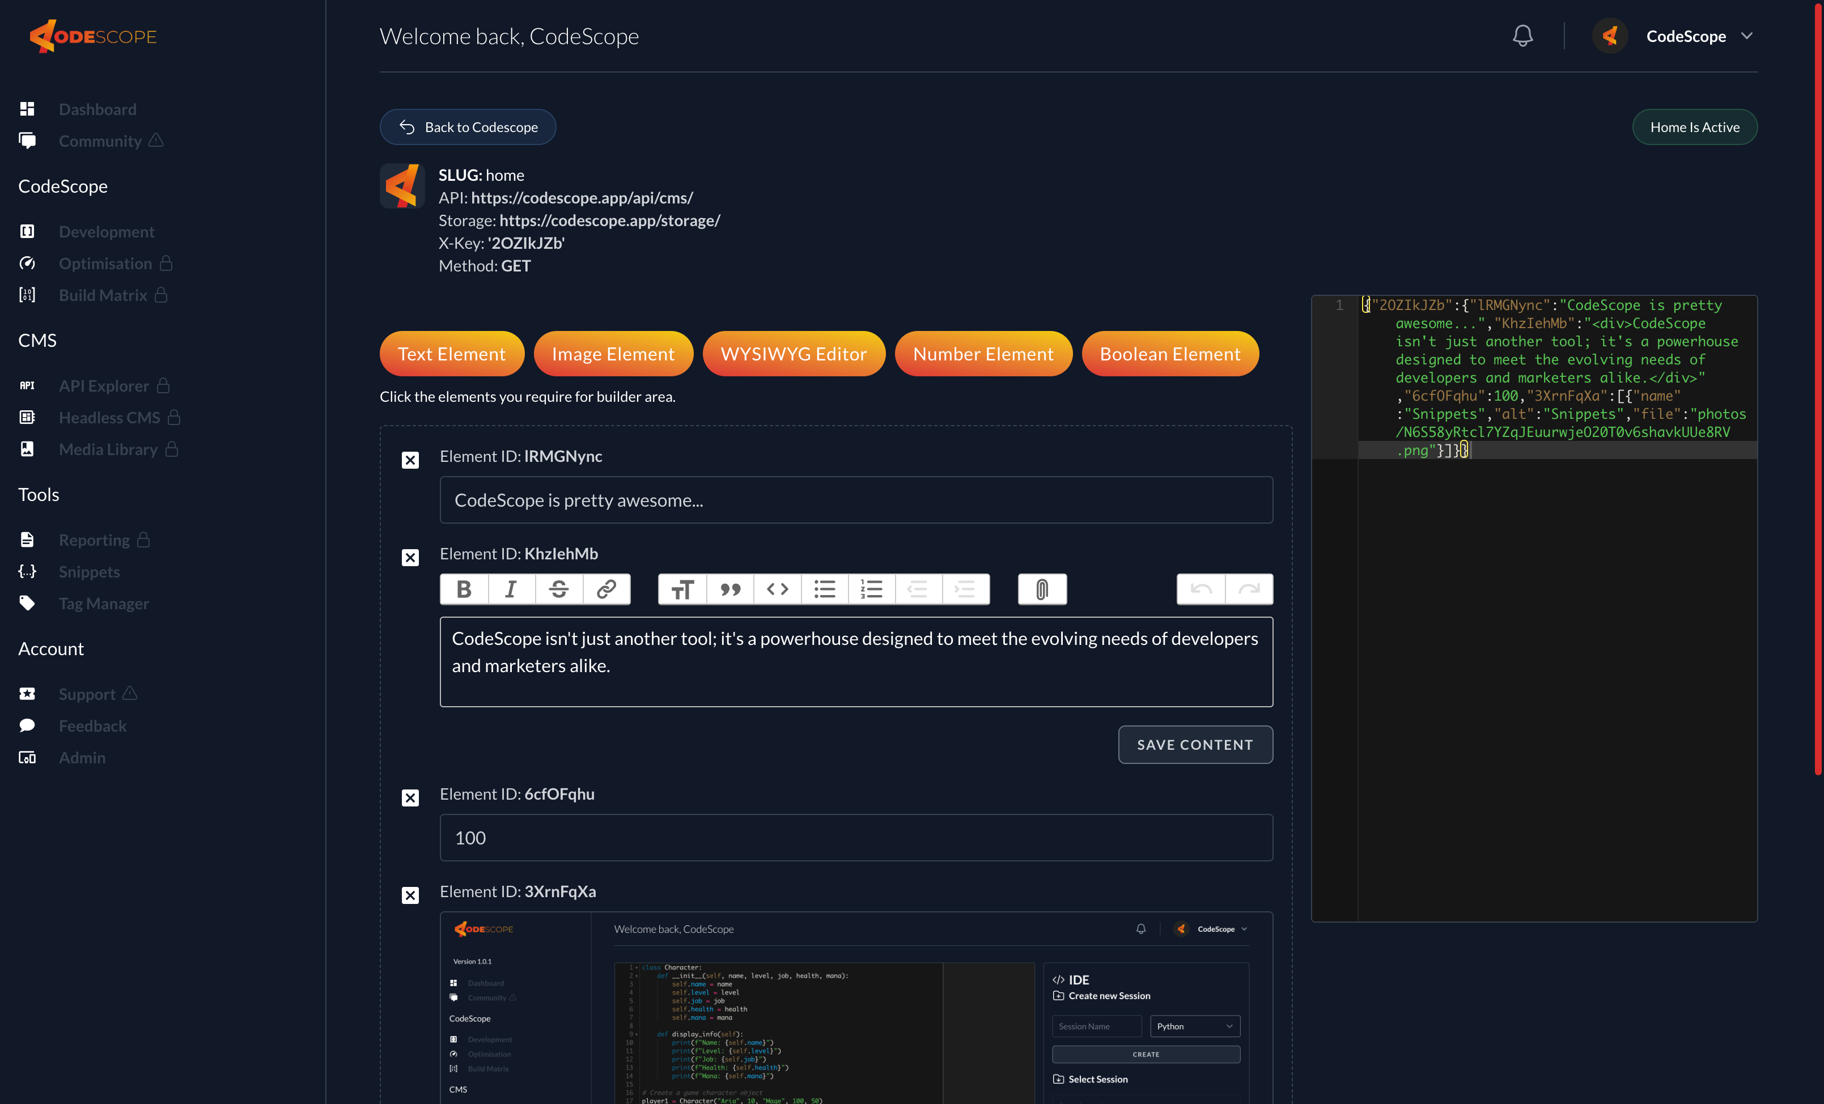Insert a link via toolbar icon

pyautogui.click(x=606, y=589)
